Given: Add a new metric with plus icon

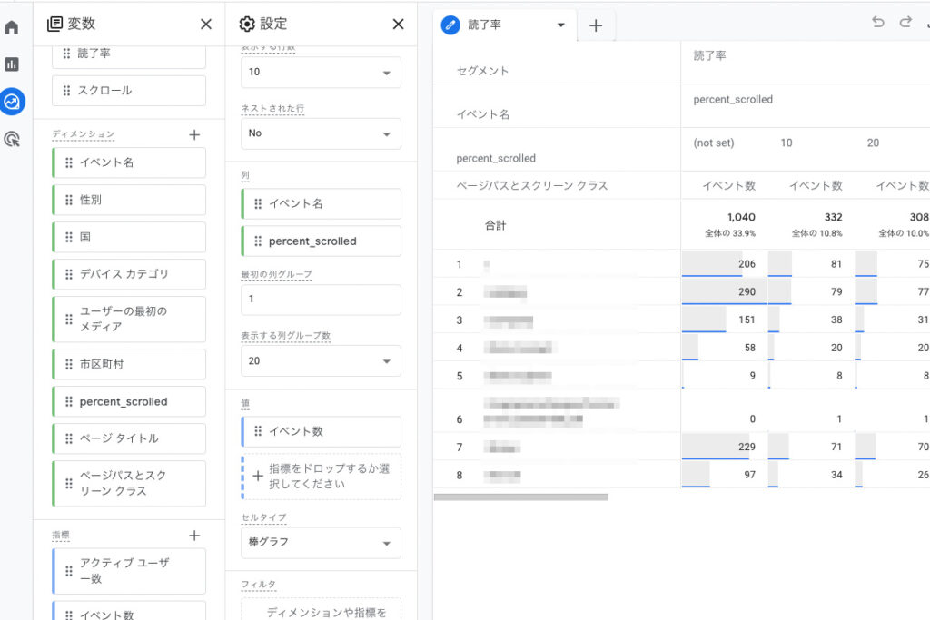Looking at the screenshot, I should (x=194, y=536).
